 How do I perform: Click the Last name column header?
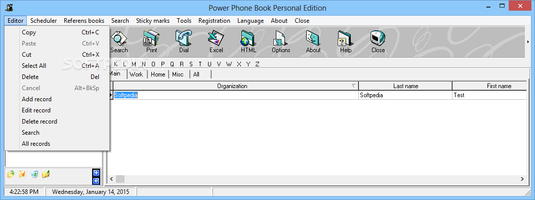pyautogui.click(x=405, y=86)
